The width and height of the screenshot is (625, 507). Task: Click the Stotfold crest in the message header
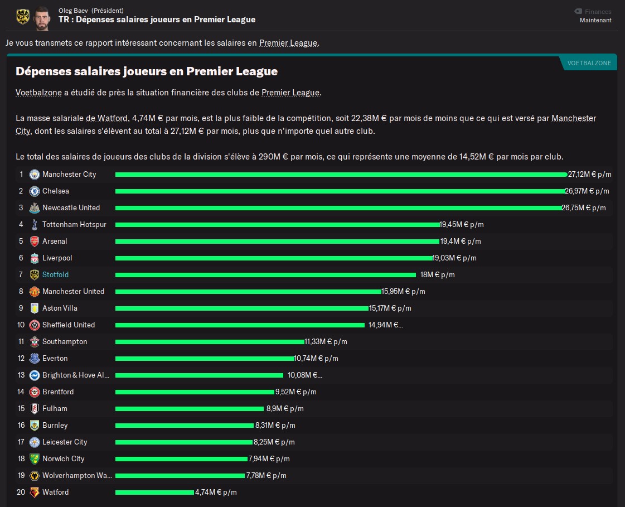point(23,17)
